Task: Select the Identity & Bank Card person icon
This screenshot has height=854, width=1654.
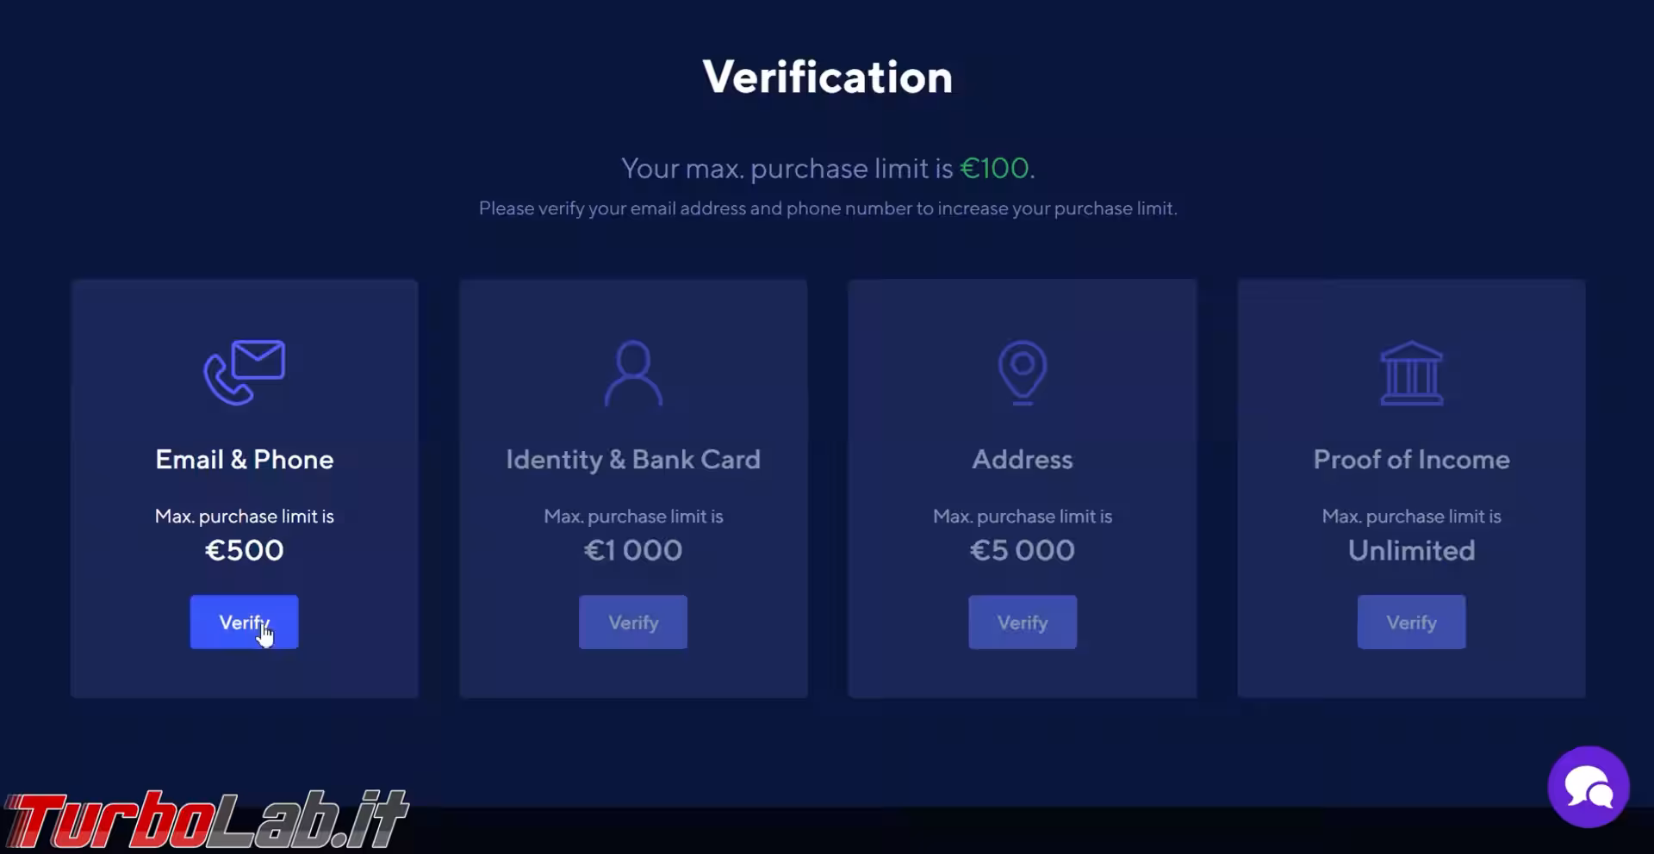Action: pyautogui.click(x=633, y=373)
